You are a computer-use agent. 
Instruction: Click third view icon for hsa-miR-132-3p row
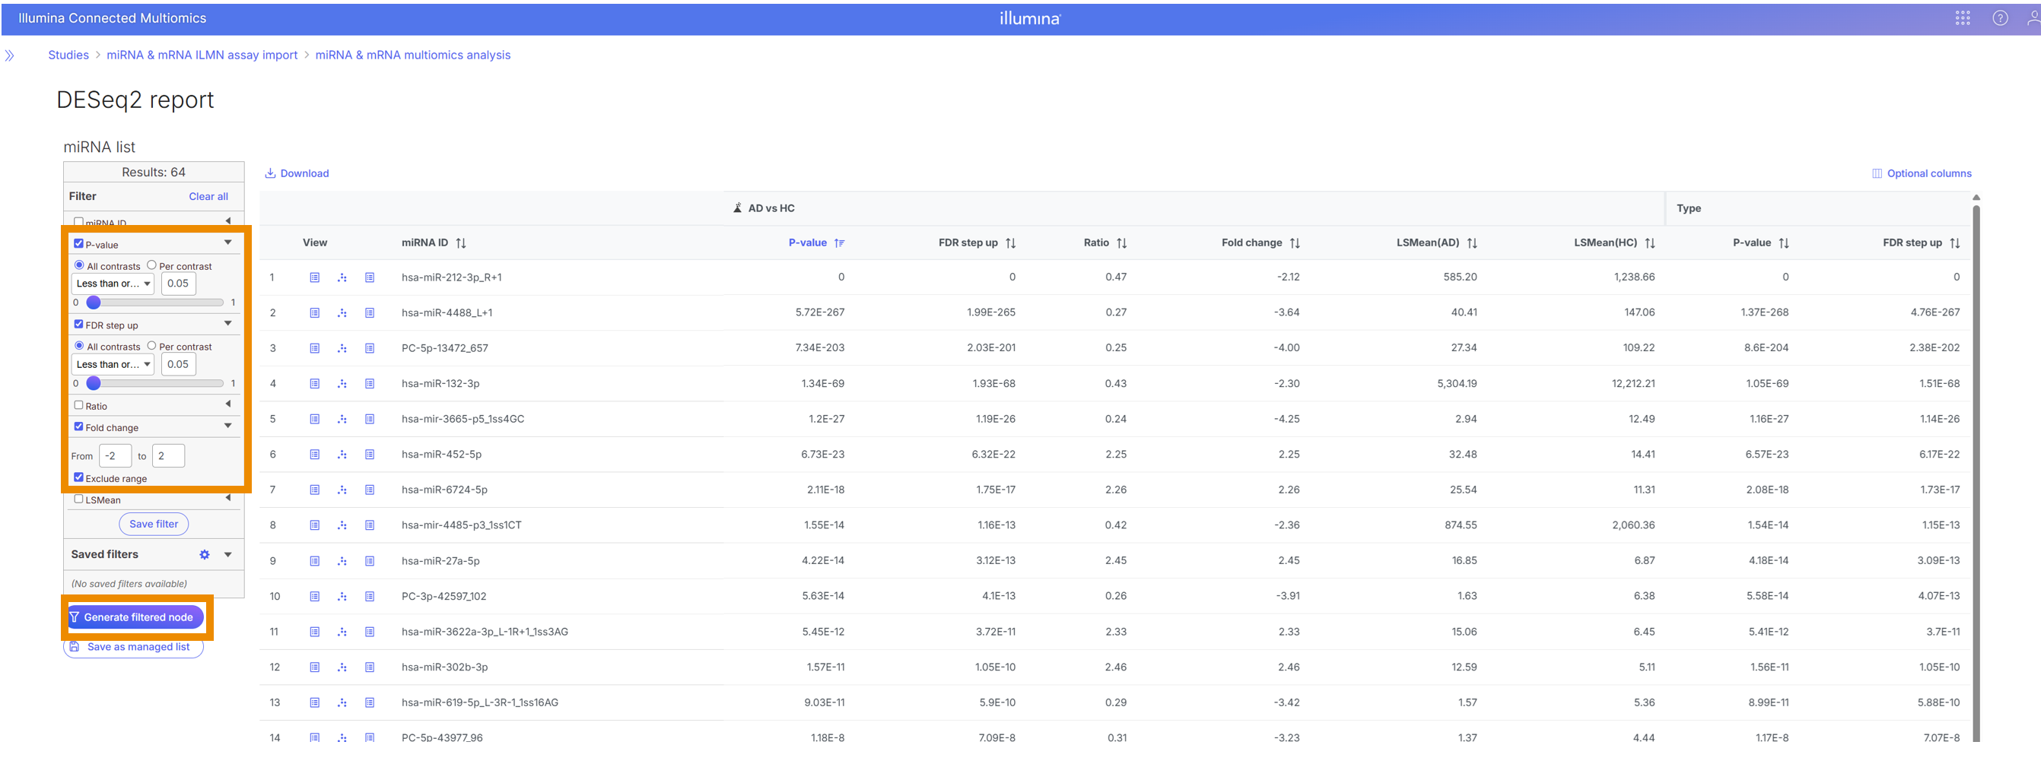click(369, 383)
